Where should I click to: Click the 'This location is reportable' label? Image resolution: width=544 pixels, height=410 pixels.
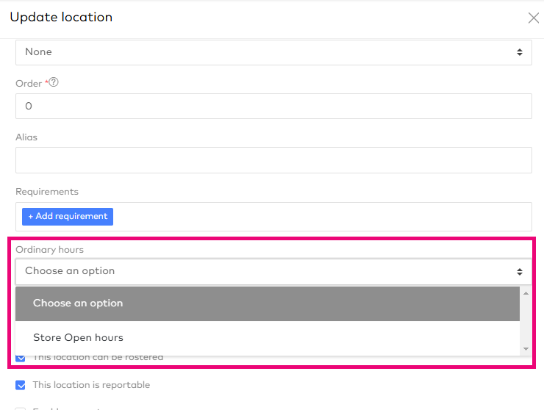tap(91, 385)
